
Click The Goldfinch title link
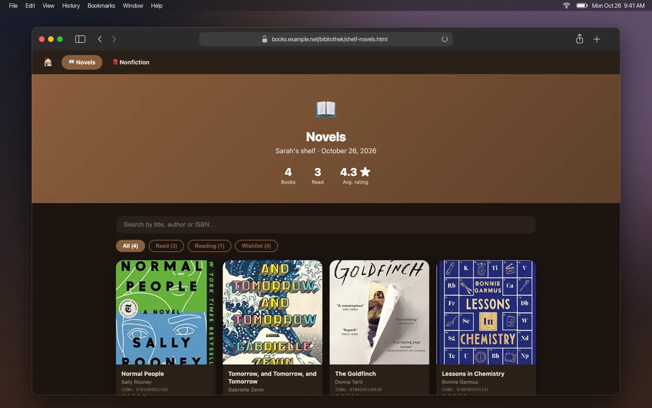point(356,374)
